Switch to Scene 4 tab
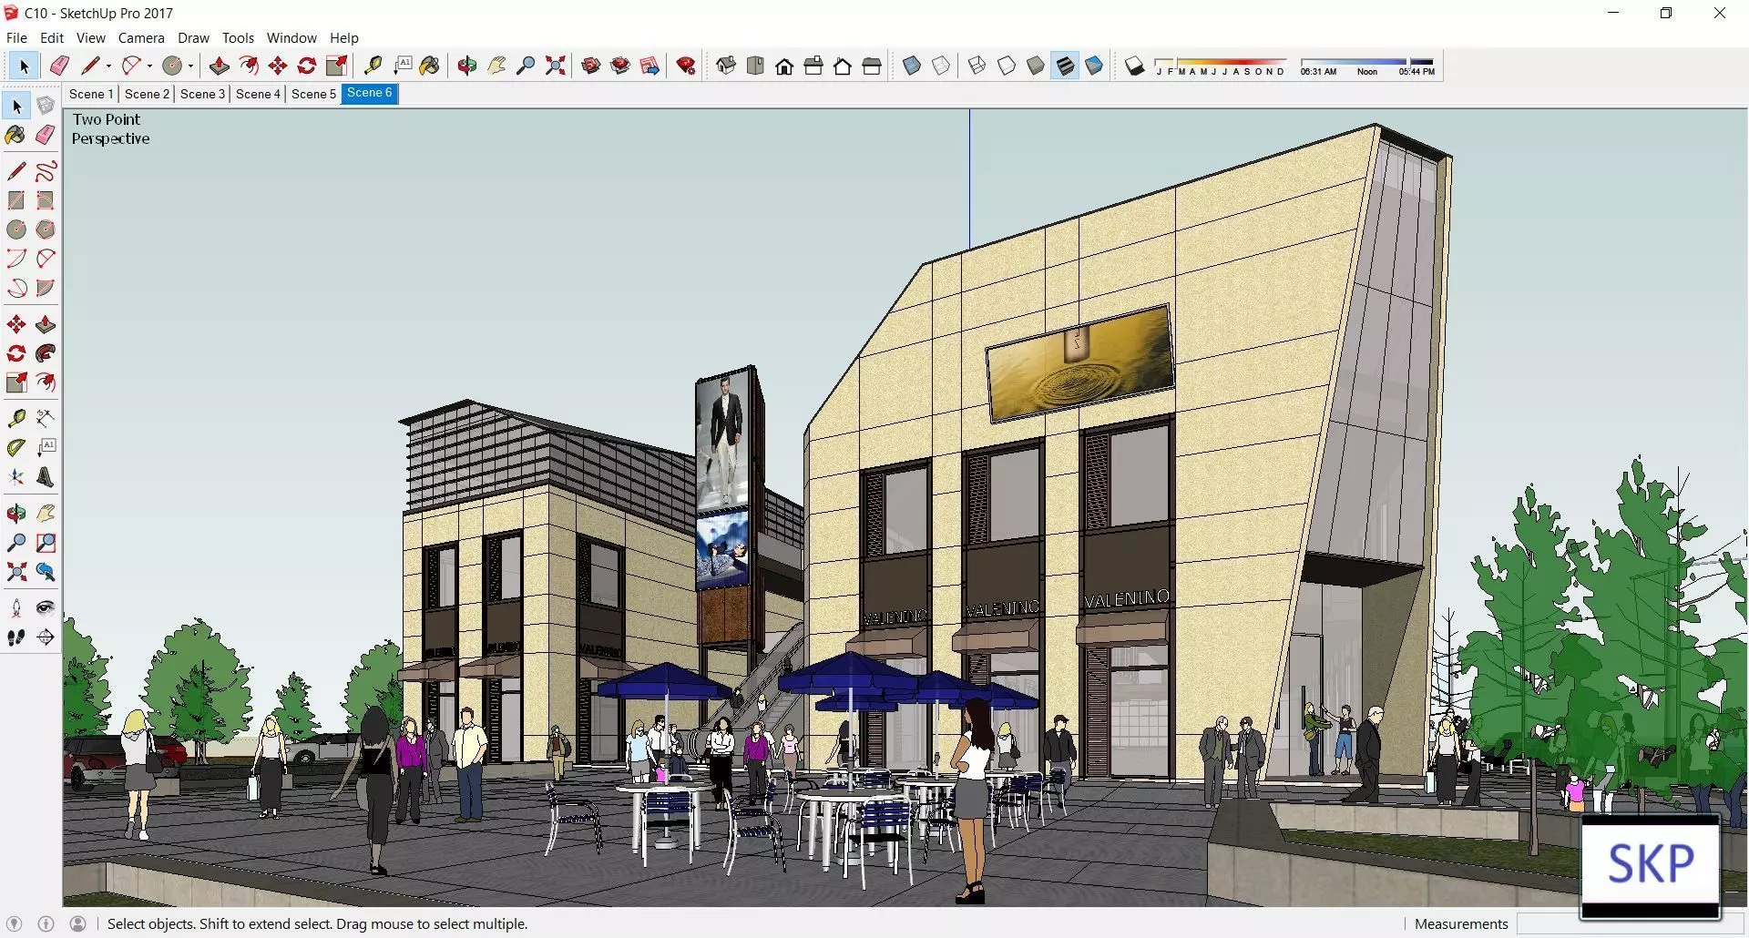The width and height of the screenshot is (1749, 938). 258,94
